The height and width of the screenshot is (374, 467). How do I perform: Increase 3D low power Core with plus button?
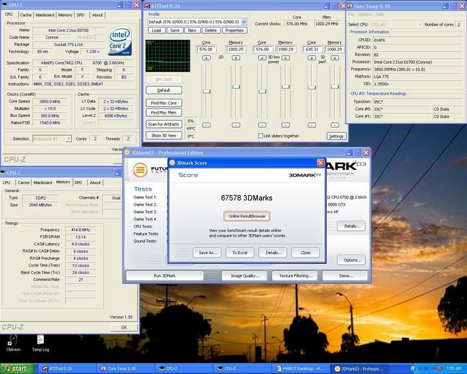262,58
